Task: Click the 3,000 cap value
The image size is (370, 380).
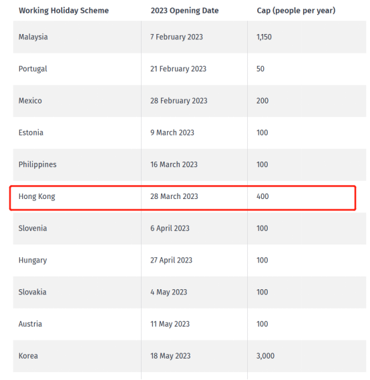Action: coord(265,356)
